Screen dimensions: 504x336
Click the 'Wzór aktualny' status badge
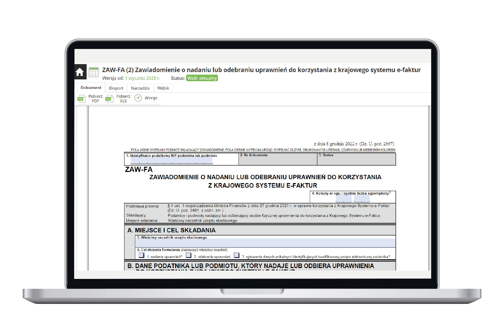coord(202,78)
